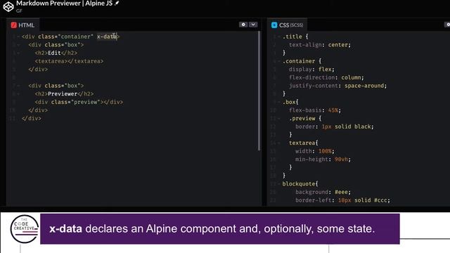Select the HTML editor tab
This screenshot has height=253, width=450.
tap(23, 25)
